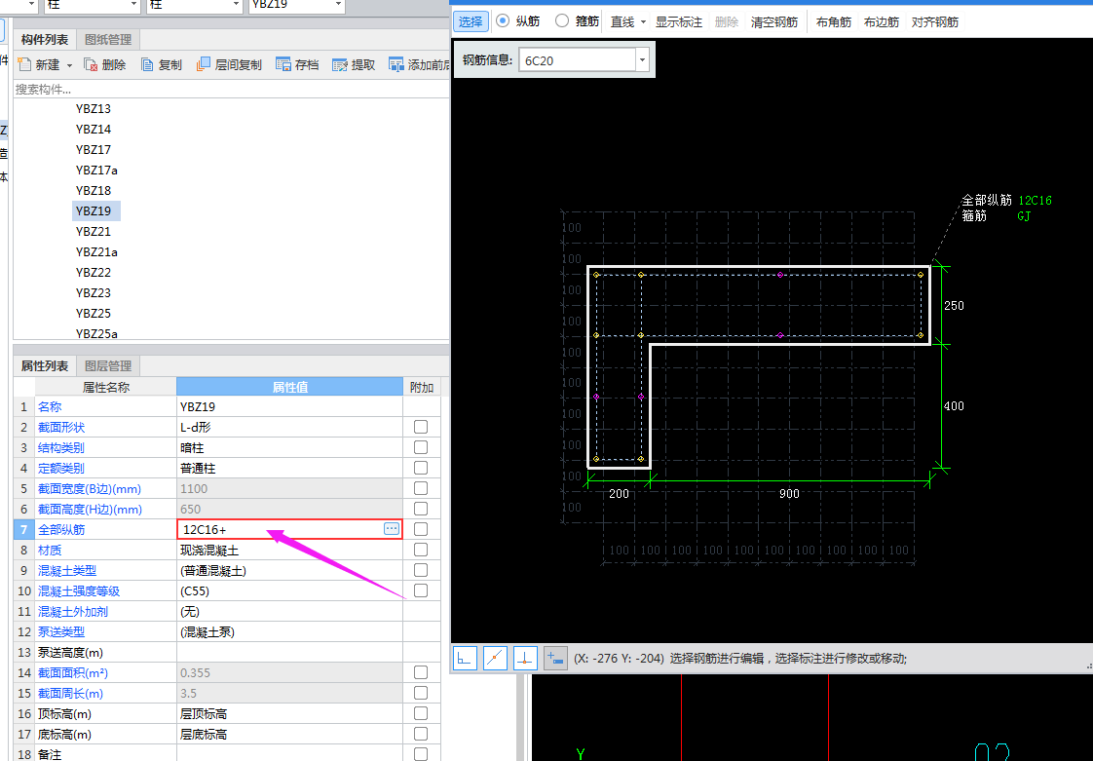Click the 层间复制 (inter-floor copy) icon
Screen dimensions: 1093x761
pos(204,65)
